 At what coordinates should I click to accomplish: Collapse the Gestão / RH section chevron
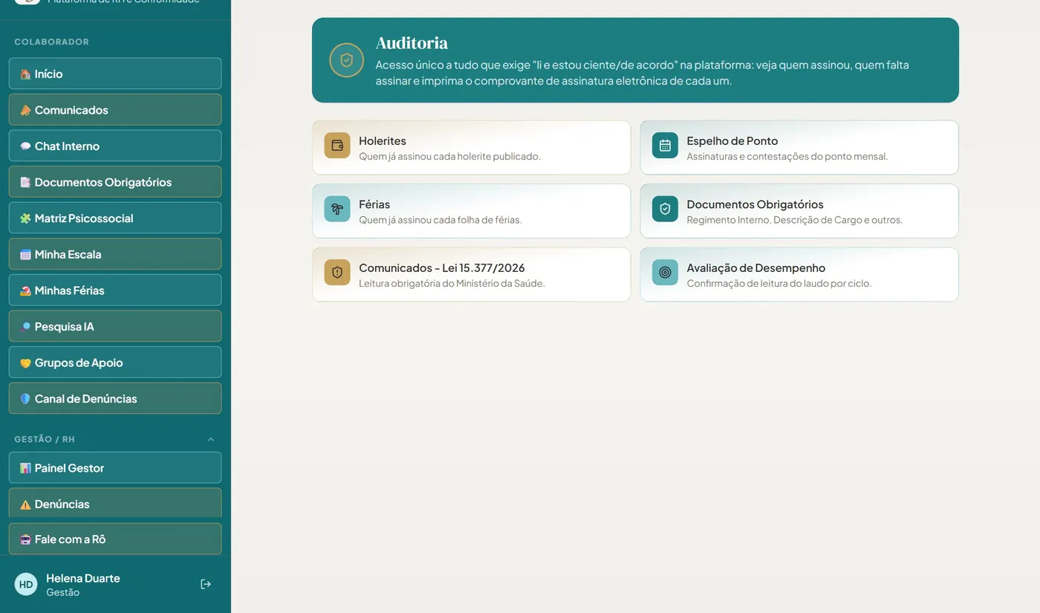[211, 439]
